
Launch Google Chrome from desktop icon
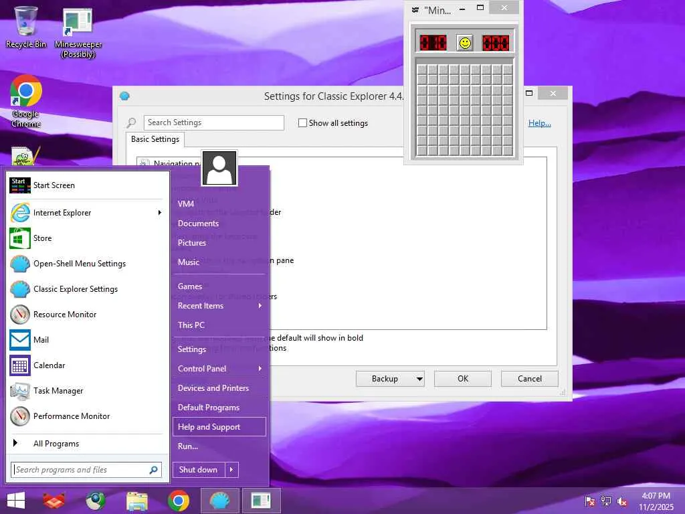[x=26, y=101]
